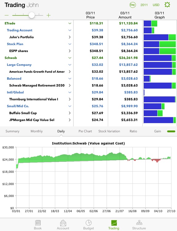Screen dimensions: 177x231
Task: Tap the 03/11 Amount column header
Action: (125, 15)
